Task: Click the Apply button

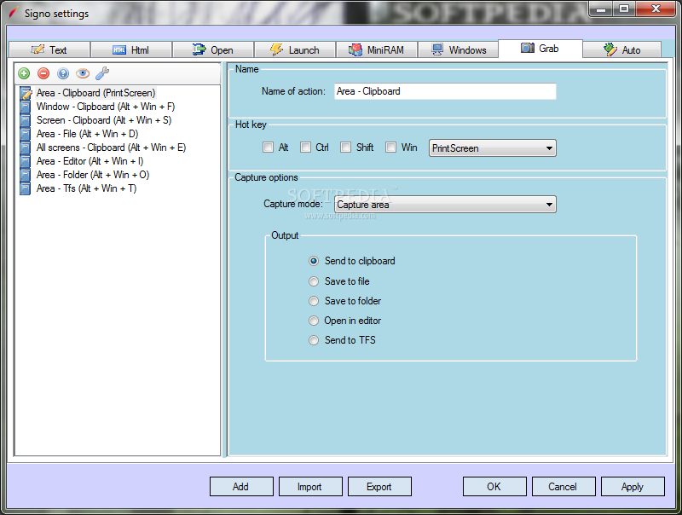Action: (x=633, y=487)
